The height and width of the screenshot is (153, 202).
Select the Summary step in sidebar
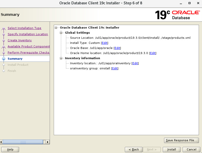pyautogui.click(x=15, y=59)
